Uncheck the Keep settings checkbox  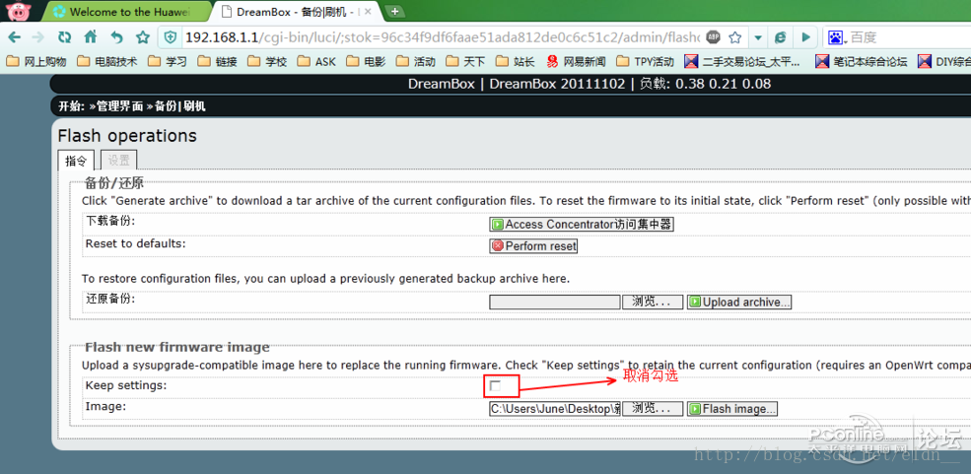click(495, 386)
